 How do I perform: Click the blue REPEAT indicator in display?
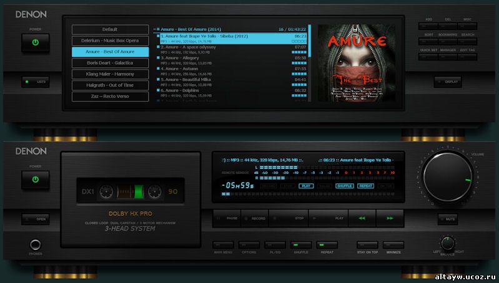365,186
